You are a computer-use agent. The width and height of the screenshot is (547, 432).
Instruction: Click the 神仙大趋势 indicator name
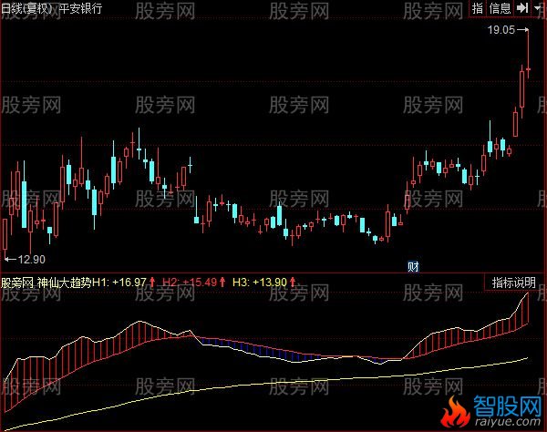click(64, 282)
